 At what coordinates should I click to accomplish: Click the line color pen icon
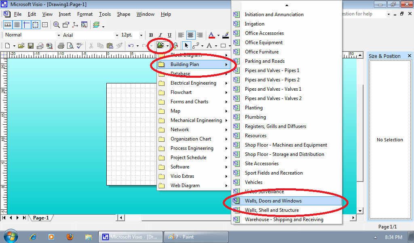226,35
